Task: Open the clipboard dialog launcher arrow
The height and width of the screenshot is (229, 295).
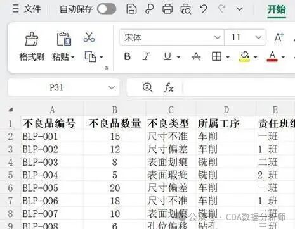Action: (107, 68)
